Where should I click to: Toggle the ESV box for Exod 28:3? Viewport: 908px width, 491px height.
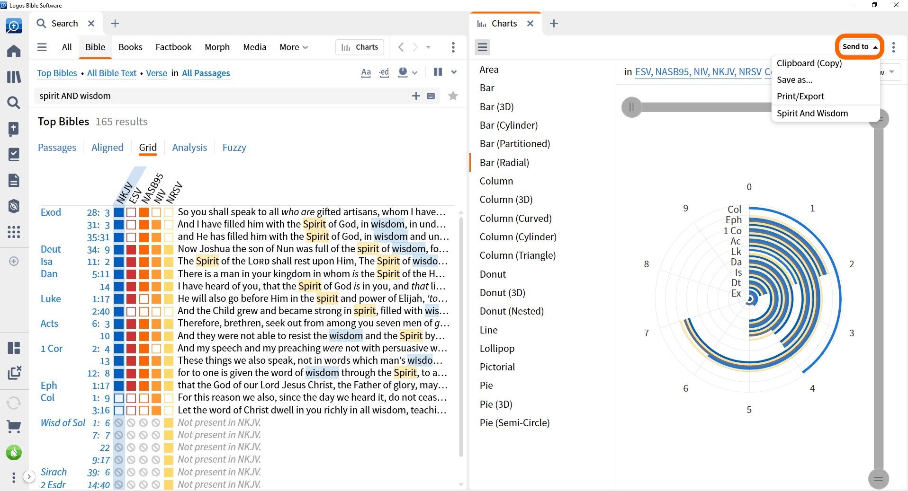click(x=131, y=212)
